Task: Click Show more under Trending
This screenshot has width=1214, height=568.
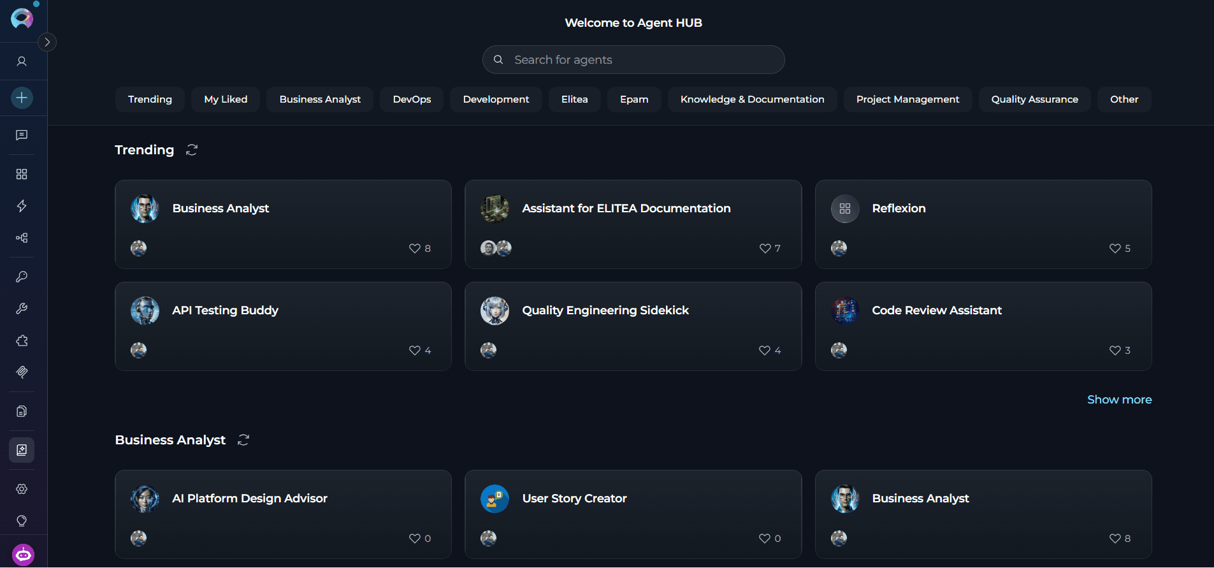Action: [1119, 400]
